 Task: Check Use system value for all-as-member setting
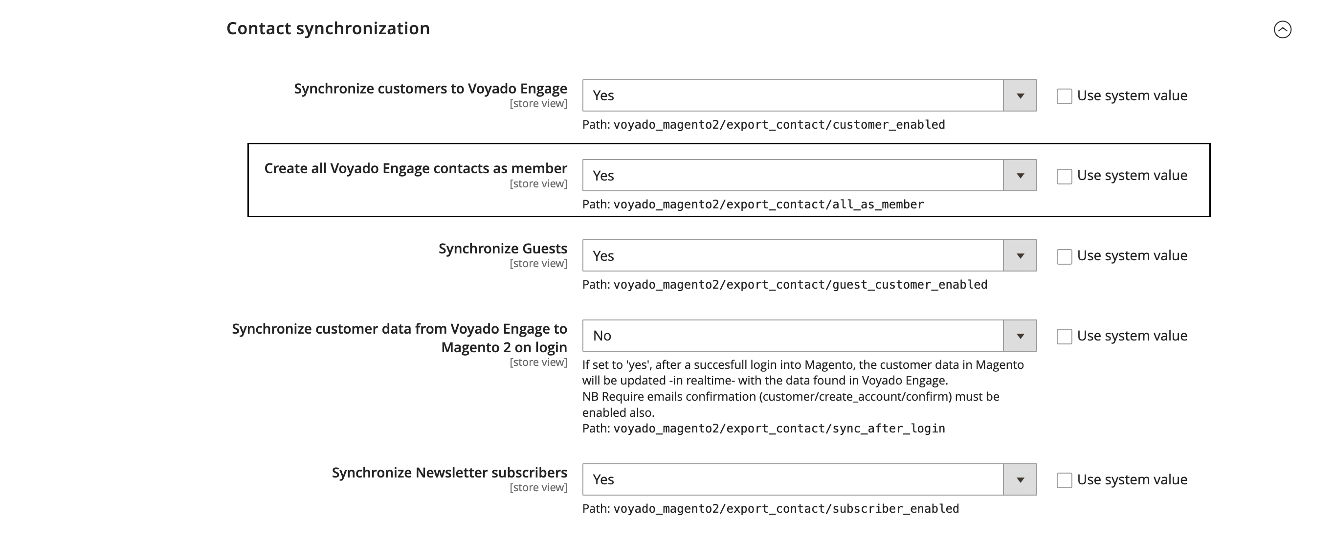point(1064,176)
